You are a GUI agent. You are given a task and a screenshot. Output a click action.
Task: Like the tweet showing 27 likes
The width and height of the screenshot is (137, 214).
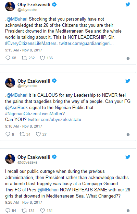pyautogui.click(x=38, y=134)
